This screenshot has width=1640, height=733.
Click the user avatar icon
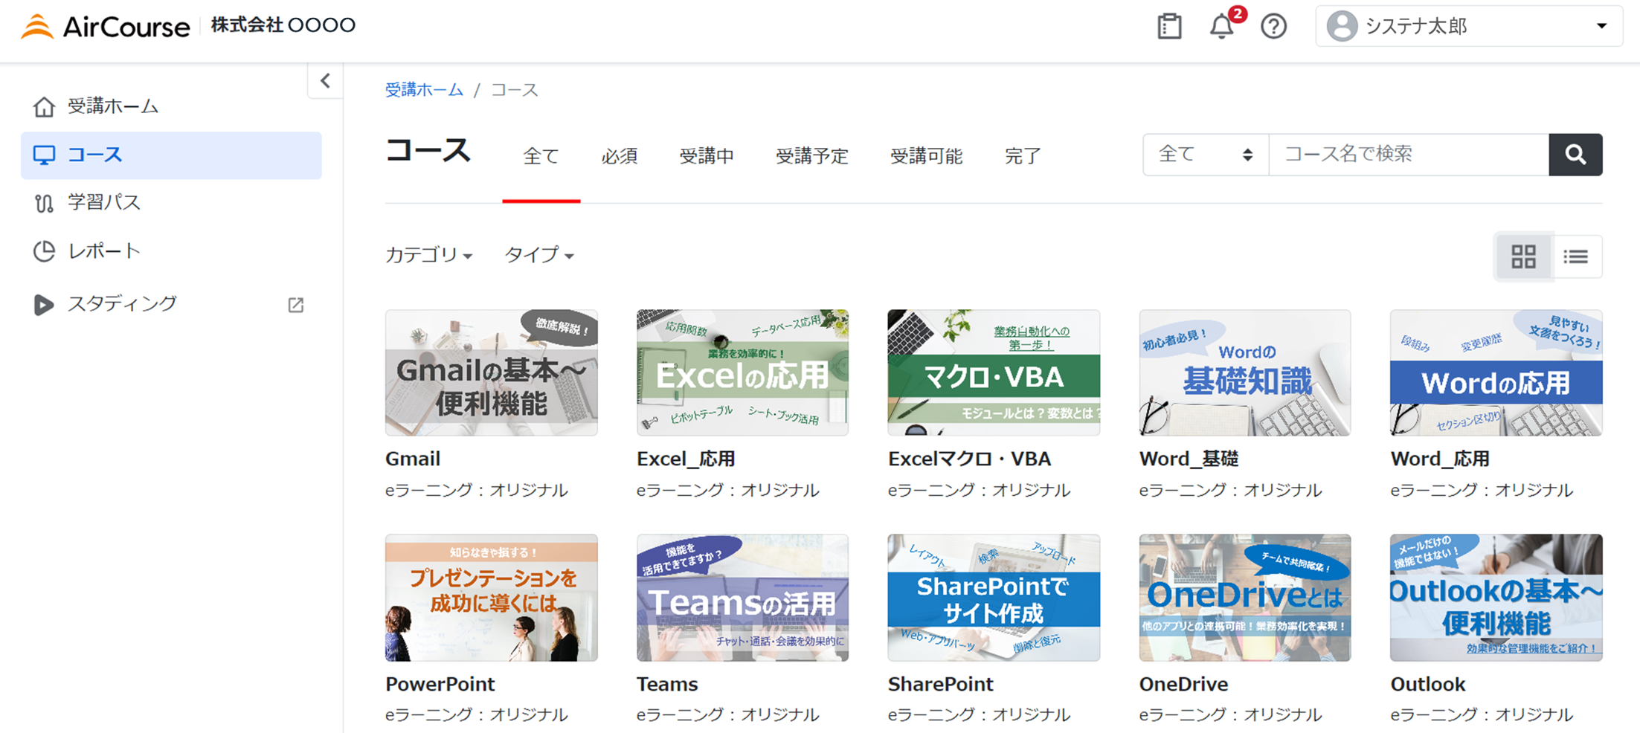1342,27
